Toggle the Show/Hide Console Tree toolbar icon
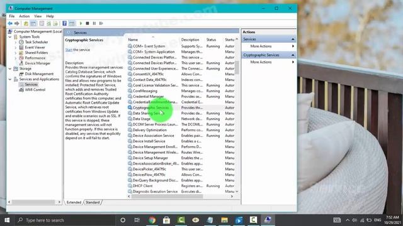 (x=33, y=24)
